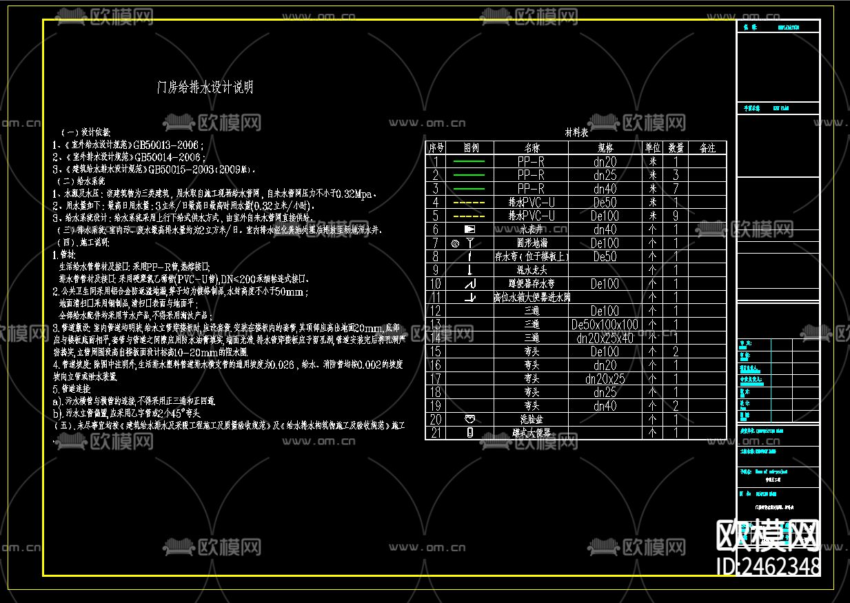850x603 pixels.
Task: Select the green line legend in row 3
Action: coord(469,188)
